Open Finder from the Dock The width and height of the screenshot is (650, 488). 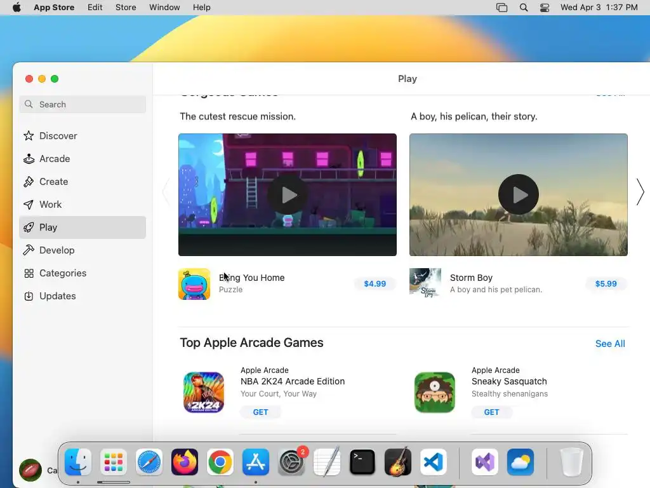78,462
